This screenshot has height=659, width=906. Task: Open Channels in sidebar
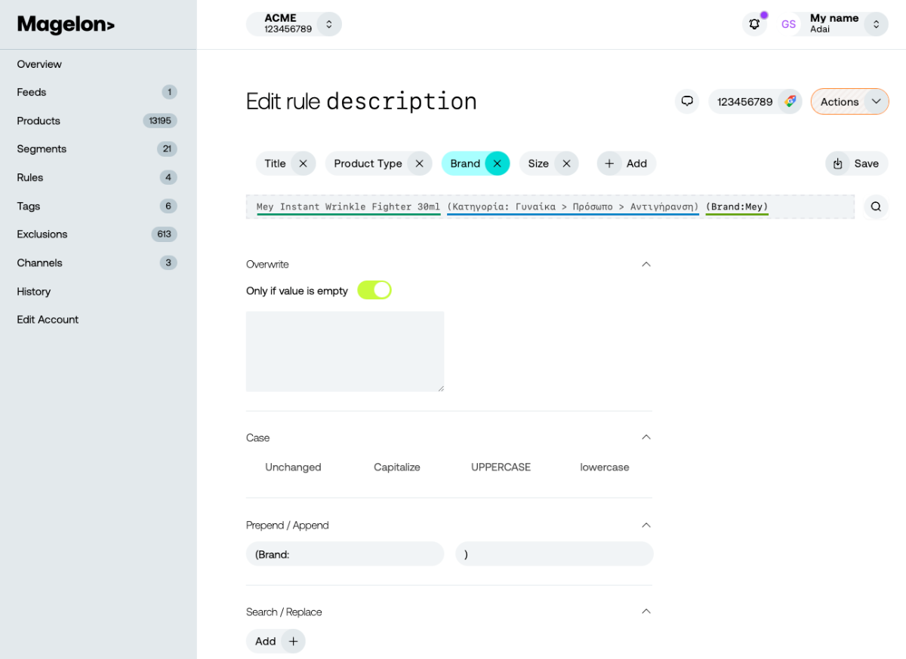point(39,262)
